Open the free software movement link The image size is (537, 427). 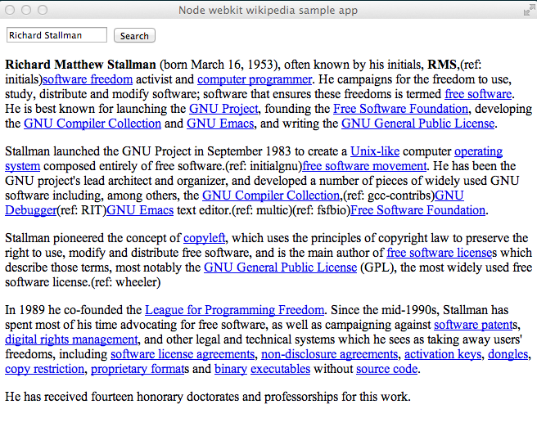(x=364, y=166)
